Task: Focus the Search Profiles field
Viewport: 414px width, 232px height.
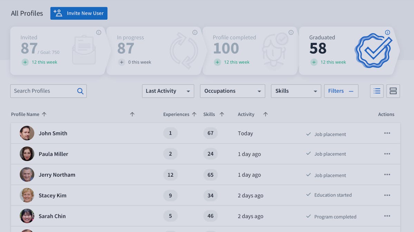Action: [48, 91]
